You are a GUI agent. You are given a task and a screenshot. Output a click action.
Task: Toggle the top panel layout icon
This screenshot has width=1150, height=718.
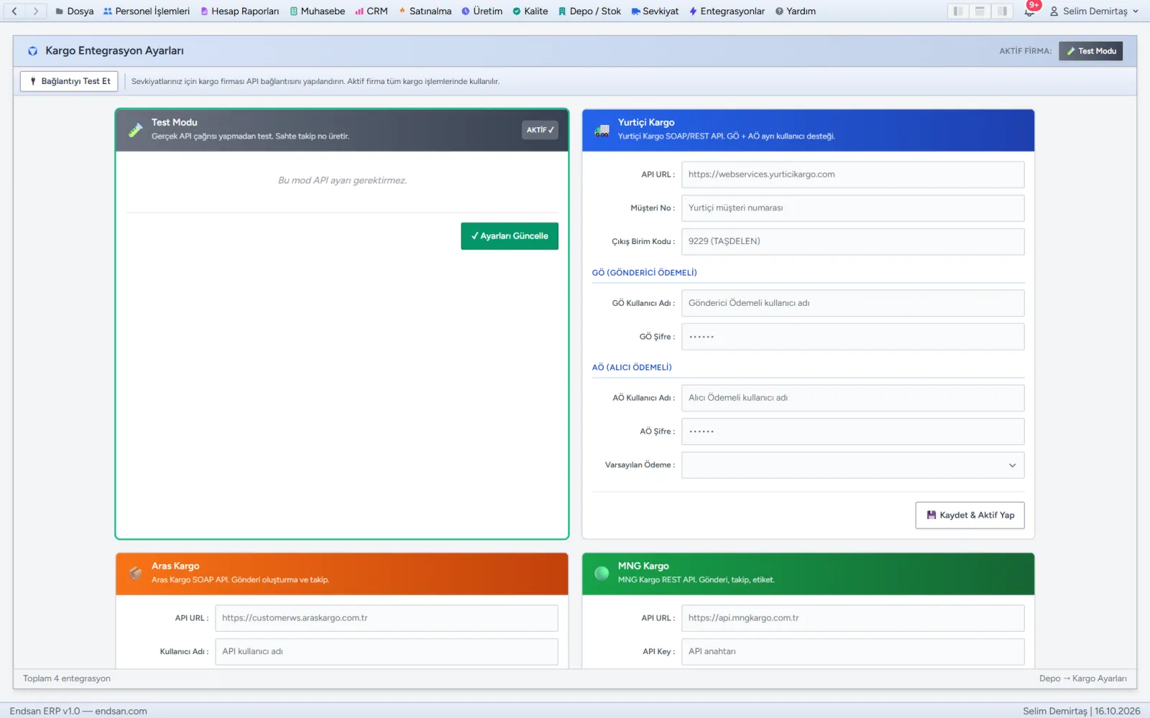tap(980, 11)
